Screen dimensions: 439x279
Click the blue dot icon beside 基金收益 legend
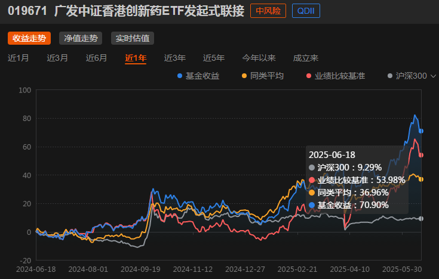coord(180,76)
